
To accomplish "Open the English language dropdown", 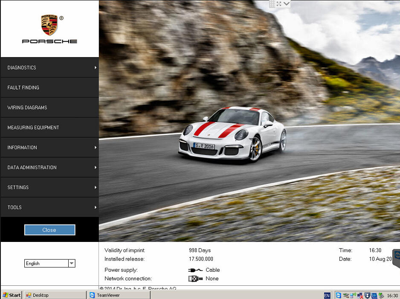I will (72, 264).
